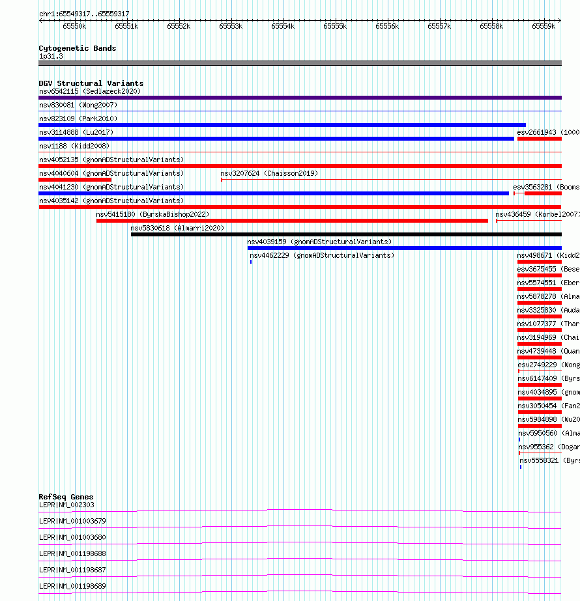The width and height of the screenshot is (580, 601).
Task: Click the 65555k ruler position label
Action: (x=335, y=26)
